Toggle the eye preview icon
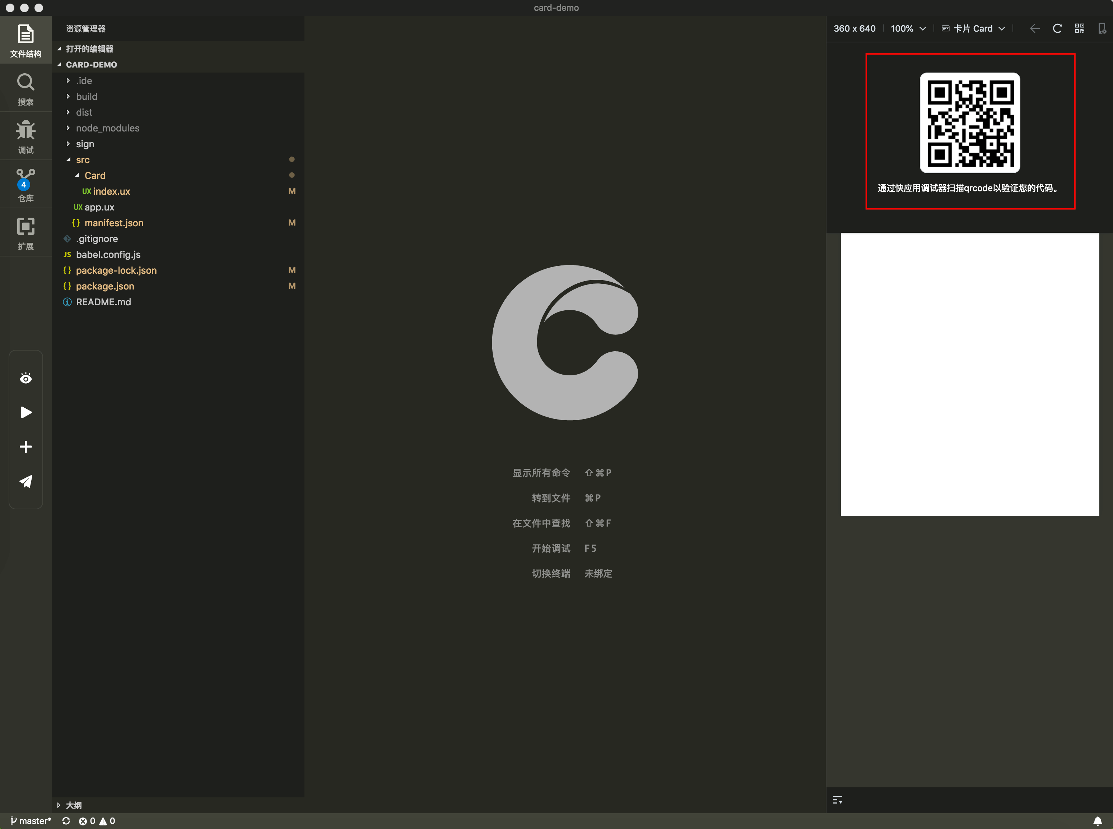 point(26,378)
